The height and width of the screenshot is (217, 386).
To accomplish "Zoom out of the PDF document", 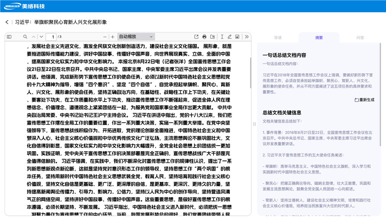I will [105, 37].
